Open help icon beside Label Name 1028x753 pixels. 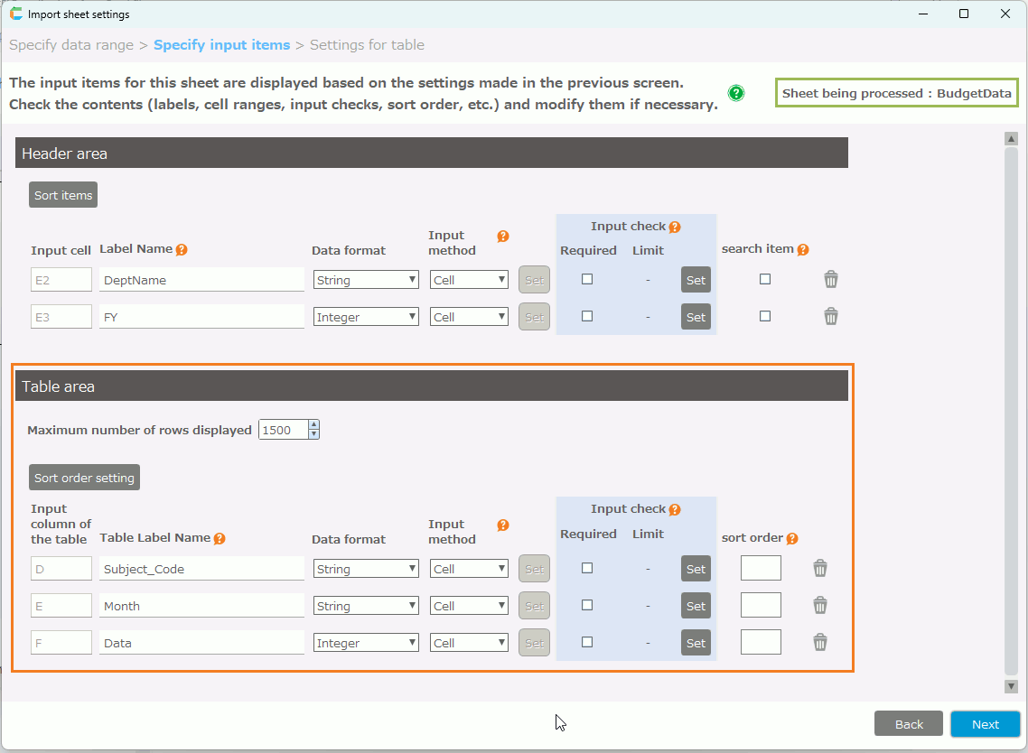coord(182,250)
